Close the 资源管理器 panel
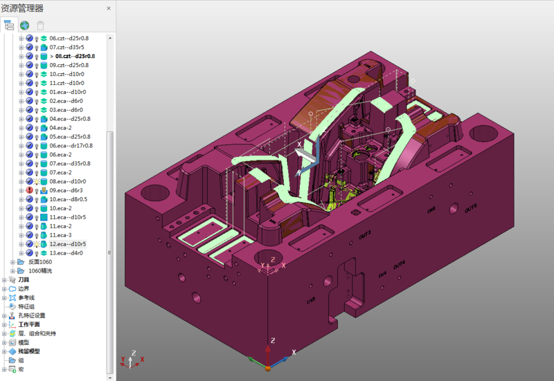 [108, 8]
